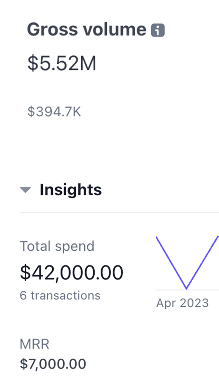Collapse the Insights section triangle
The height and width of the screenshot is (389, 219).
click(26, 190)
